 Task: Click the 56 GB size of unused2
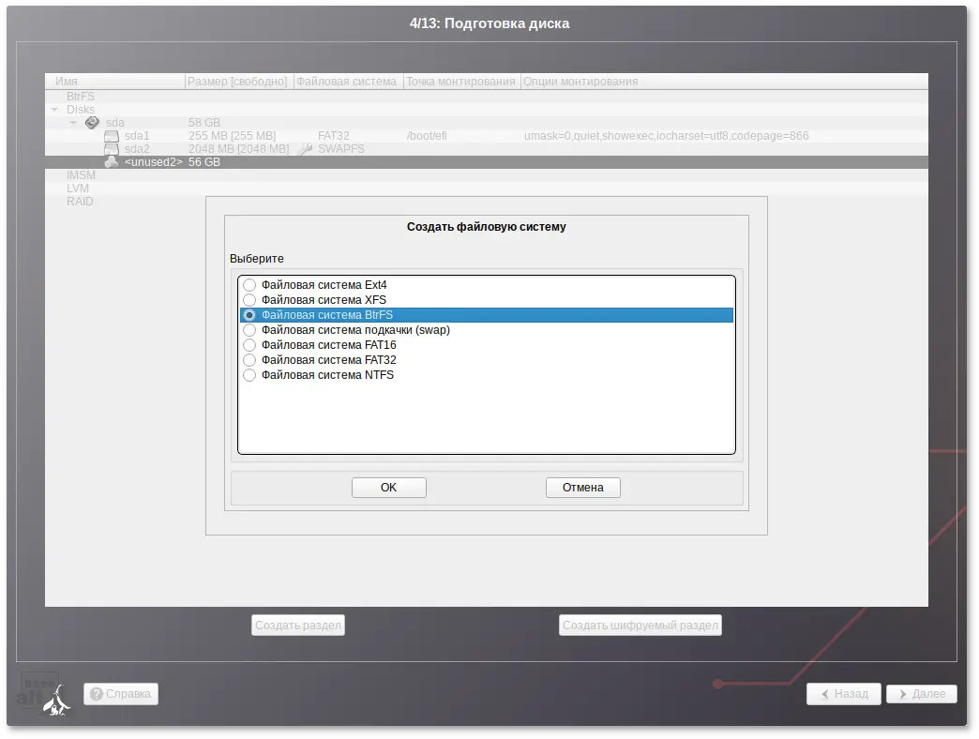204,162
